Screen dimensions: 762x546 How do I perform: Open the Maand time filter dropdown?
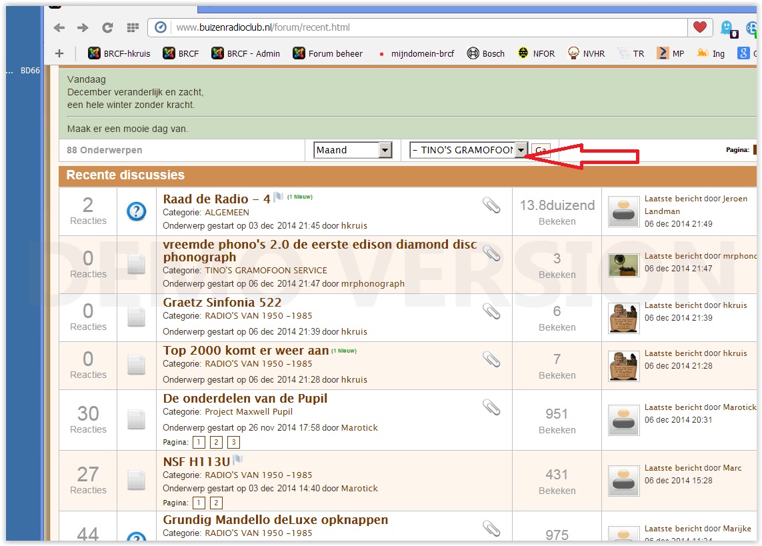[x=353, y=150]
